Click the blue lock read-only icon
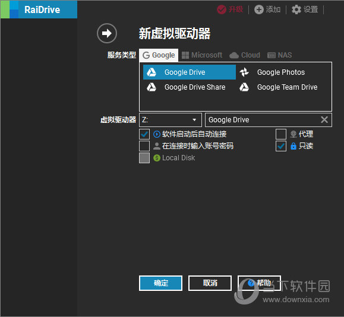 293,146
